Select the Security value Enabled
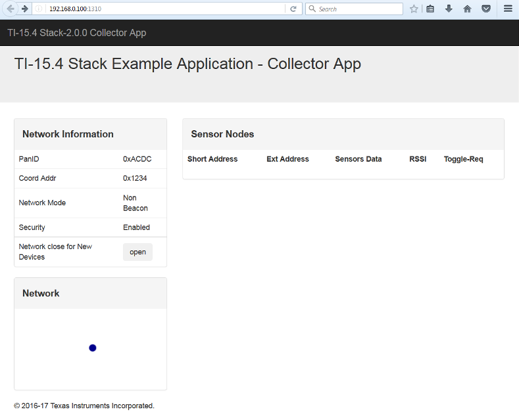The height and width of the screenshot is (420, 519). click(136, 227)
